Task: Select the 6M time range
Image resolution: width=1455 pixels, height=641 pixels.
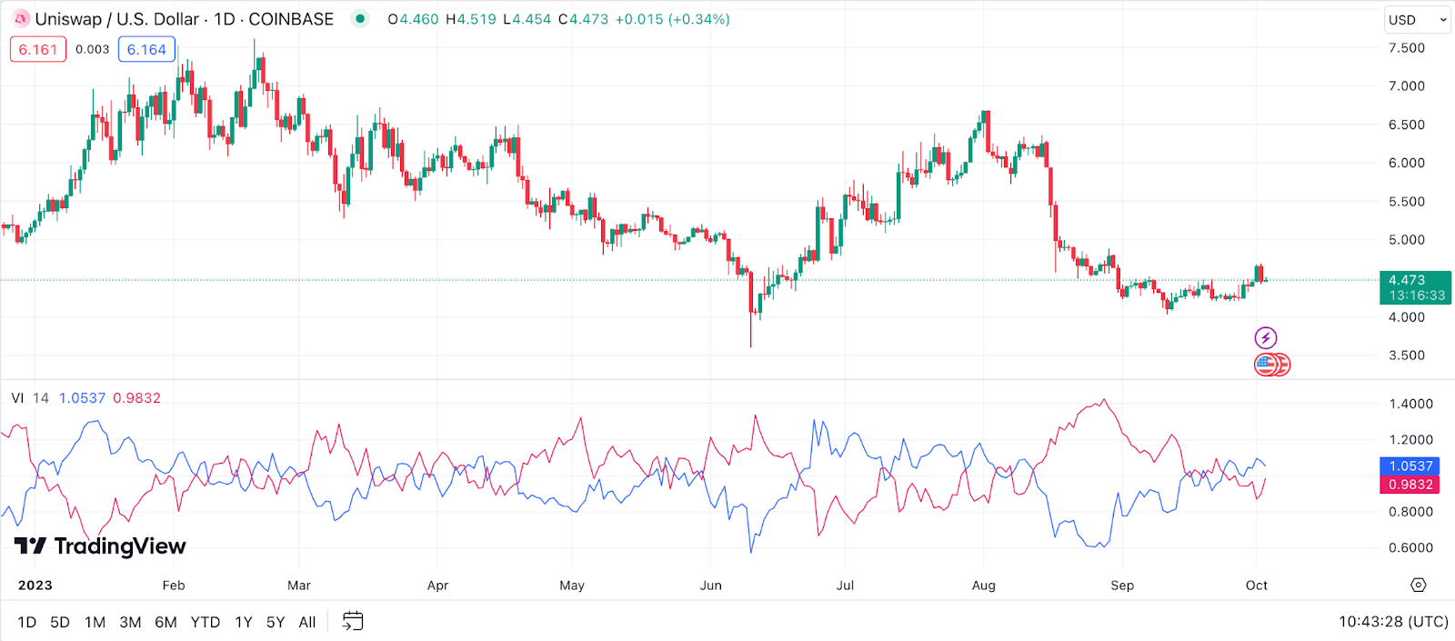Action: click(x=166, y=622)
